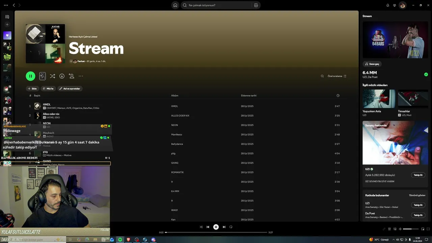Open the ALLES ODER NIX album link
The height and width of the screenshot is (243, 432).
pos(180,116)
